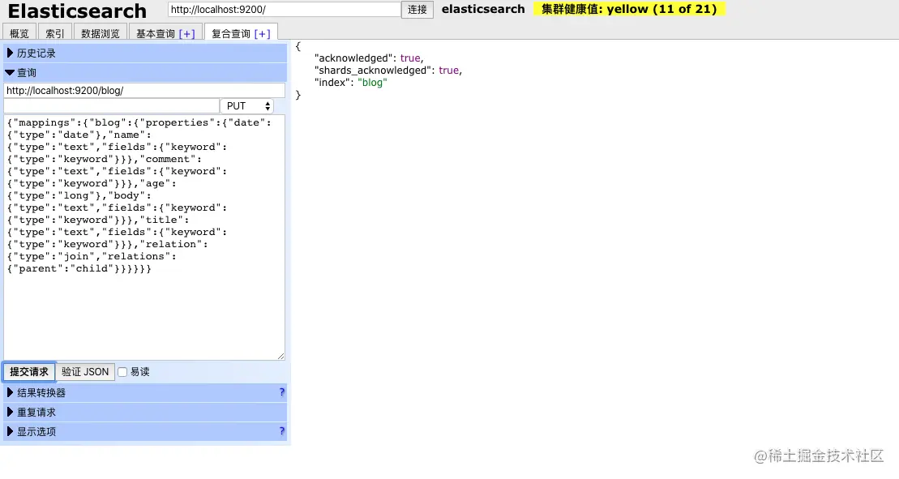Add new 复合查询 tab via [+]
This screenshot has width=899, height=479.
coord(262,34)
